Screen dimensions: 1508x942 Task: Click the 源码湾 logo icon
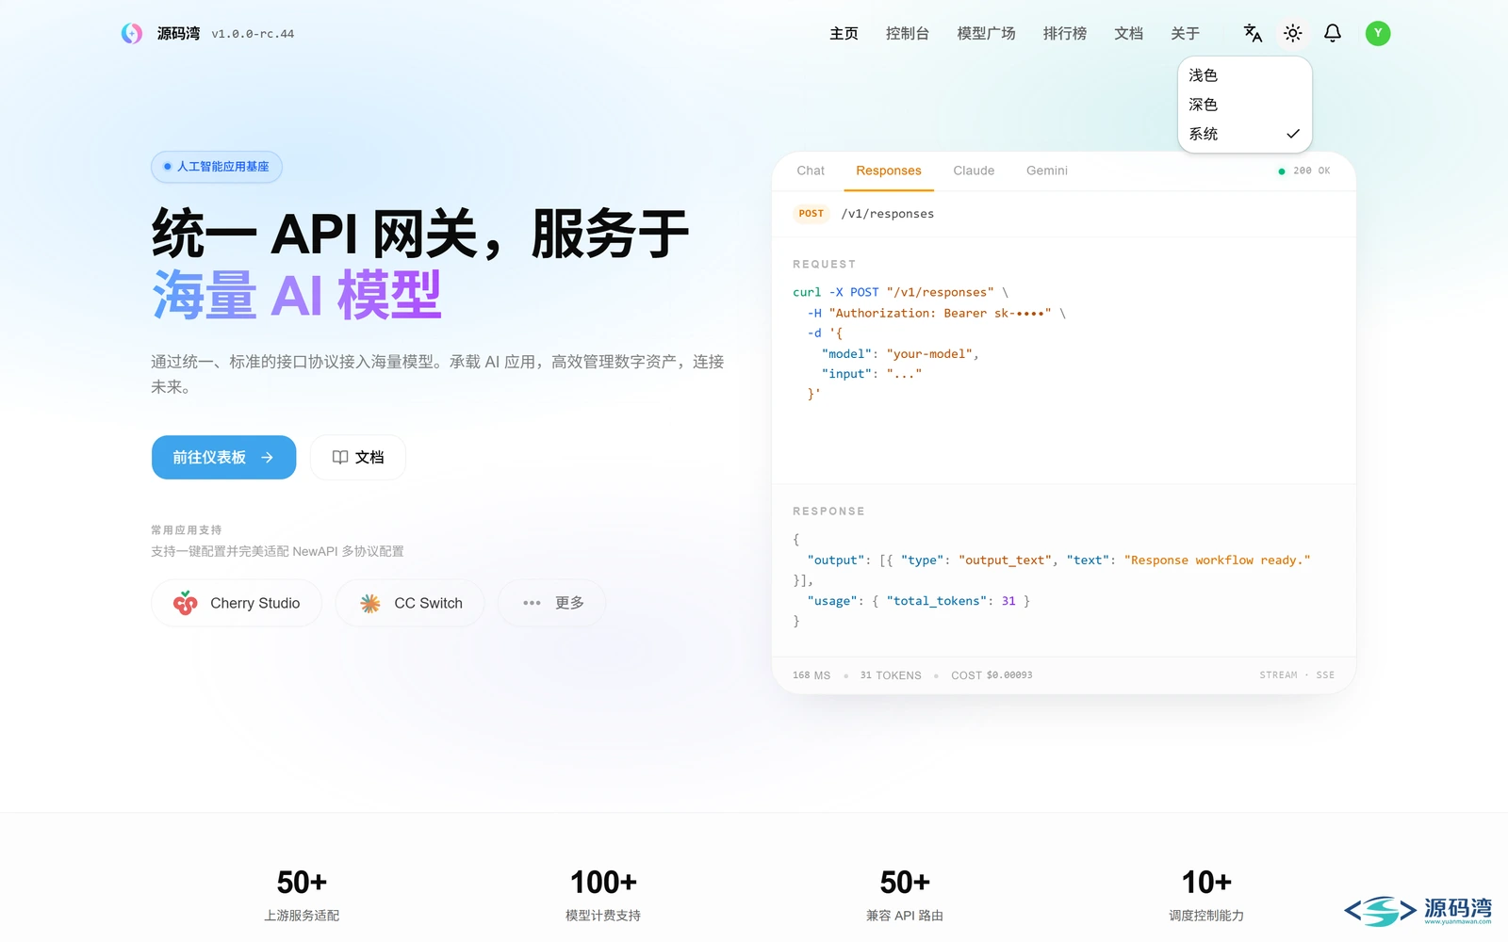click(132, 34)
